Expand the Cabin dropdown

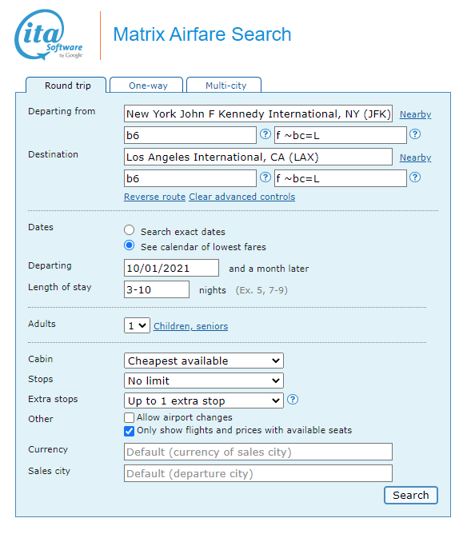[x=204, y=361]
